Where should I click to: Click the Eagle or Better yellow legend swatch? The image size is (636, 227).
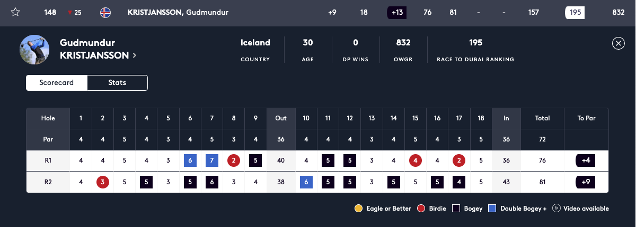click(x=359, y=209)
